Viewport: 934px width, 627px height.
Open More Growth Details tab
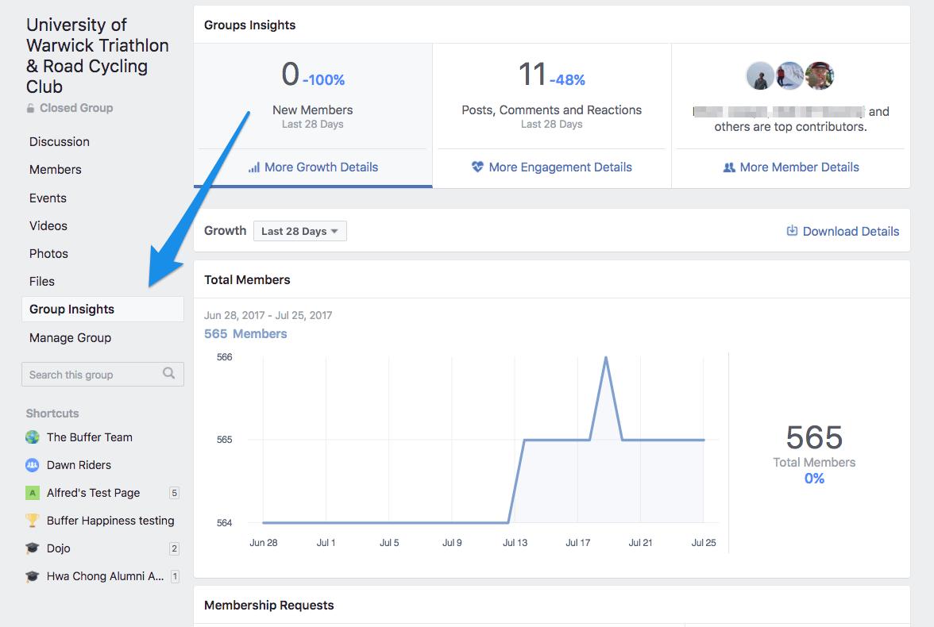click(x=313, y=167)
